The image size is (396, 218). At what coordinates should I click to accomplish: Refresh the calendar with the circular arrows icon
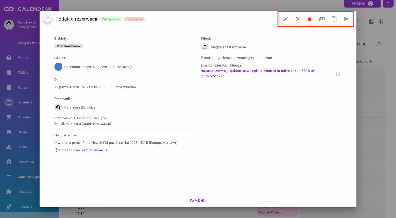(x=379, y=44)
